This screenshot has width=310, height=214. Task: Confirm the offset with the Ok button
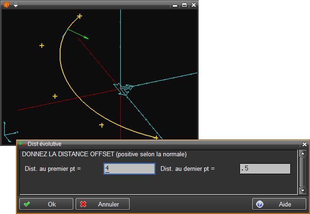tap(46, 204)
